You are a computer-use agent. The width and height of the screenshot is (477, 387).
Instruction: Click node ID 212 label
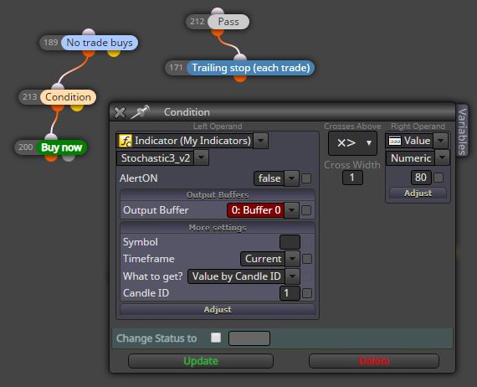pos(197,22)
